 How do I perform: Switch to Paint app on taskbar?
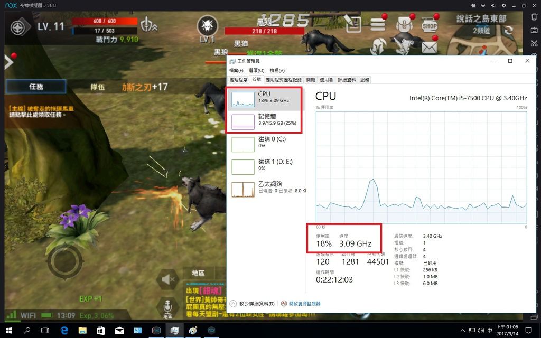193,331
